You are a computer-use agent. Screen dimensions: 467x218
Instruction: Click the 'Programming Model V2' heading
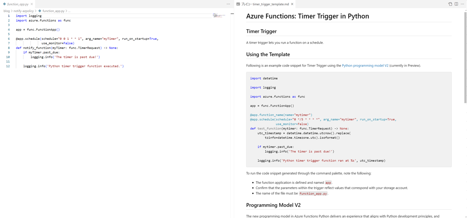point(274,205)
